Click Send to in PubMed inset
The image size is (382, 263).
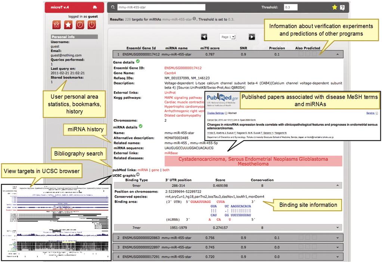click(x=370, y=113)
